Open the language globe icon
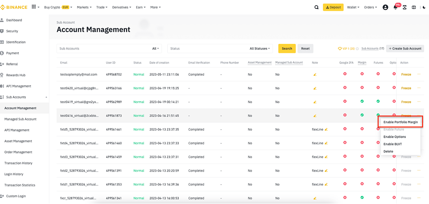429x204 pixels. [414, 7]
